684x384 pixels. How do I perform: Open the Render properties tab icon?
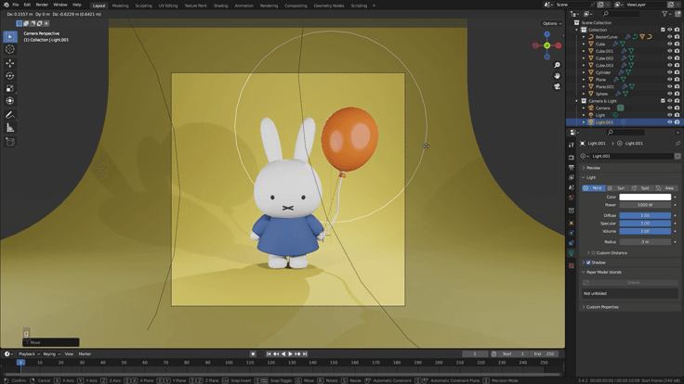pos(572,157)
